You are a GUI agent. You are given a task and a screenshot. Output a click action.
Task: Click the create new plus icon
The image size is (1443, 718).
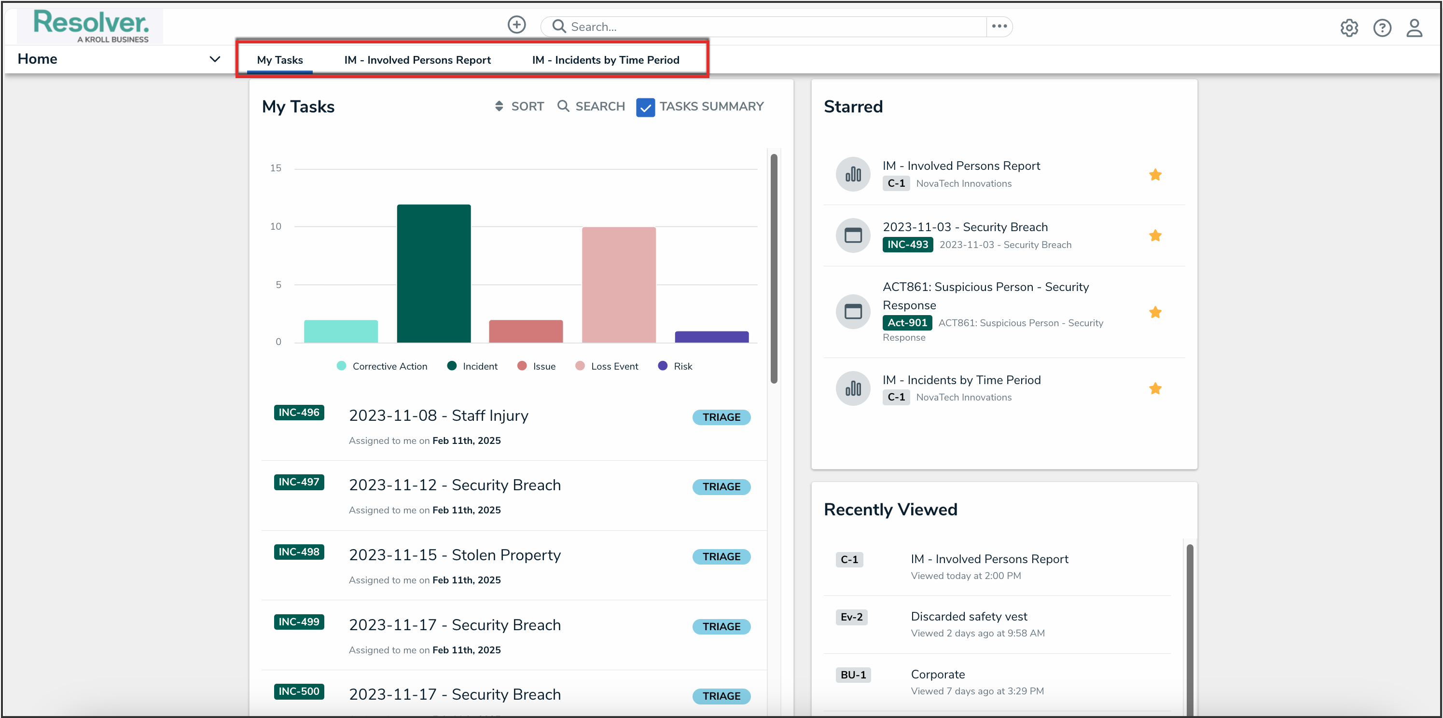(516, 25)
